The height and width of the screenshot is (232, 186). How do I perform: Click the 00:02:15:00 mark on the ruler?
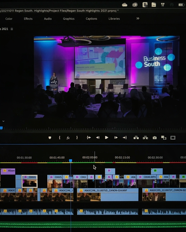click(122, 157)
